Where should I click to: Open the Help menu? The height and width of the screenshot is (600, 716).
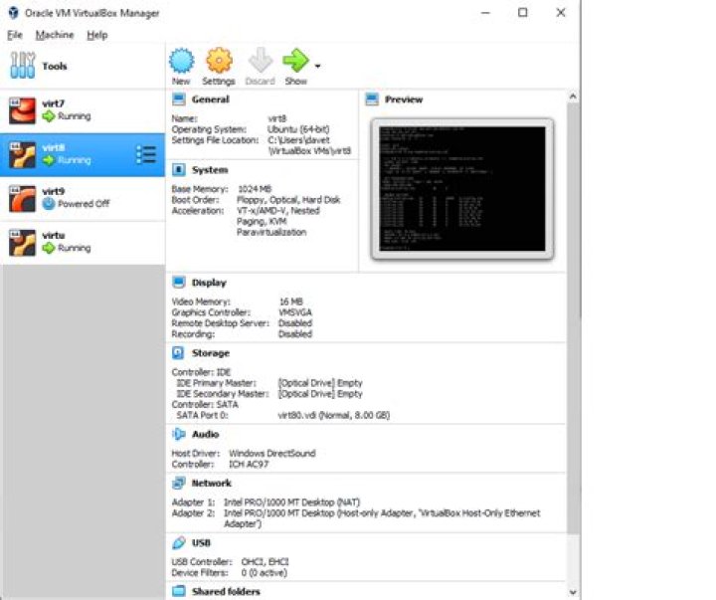pyautogui.click(x=97, y=35)
